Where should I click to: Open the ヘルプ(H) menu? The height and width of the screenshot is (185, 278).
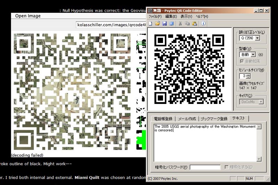click(202, 16)
